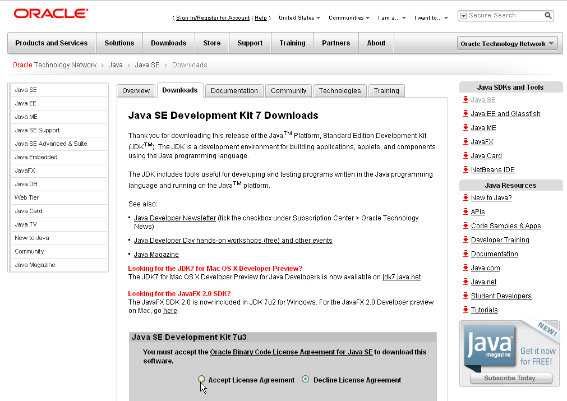Click the magnifier search icon
Viewport: 567px width, 401px height.
click(x=548, y=16)
